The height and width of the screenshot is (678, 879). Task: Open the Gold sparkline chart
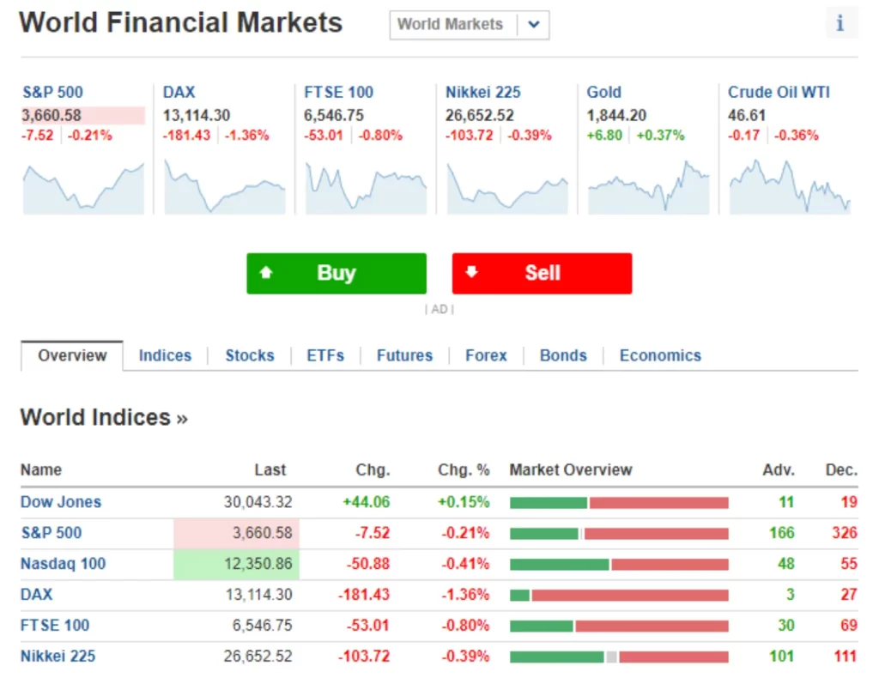pos(649,188)
